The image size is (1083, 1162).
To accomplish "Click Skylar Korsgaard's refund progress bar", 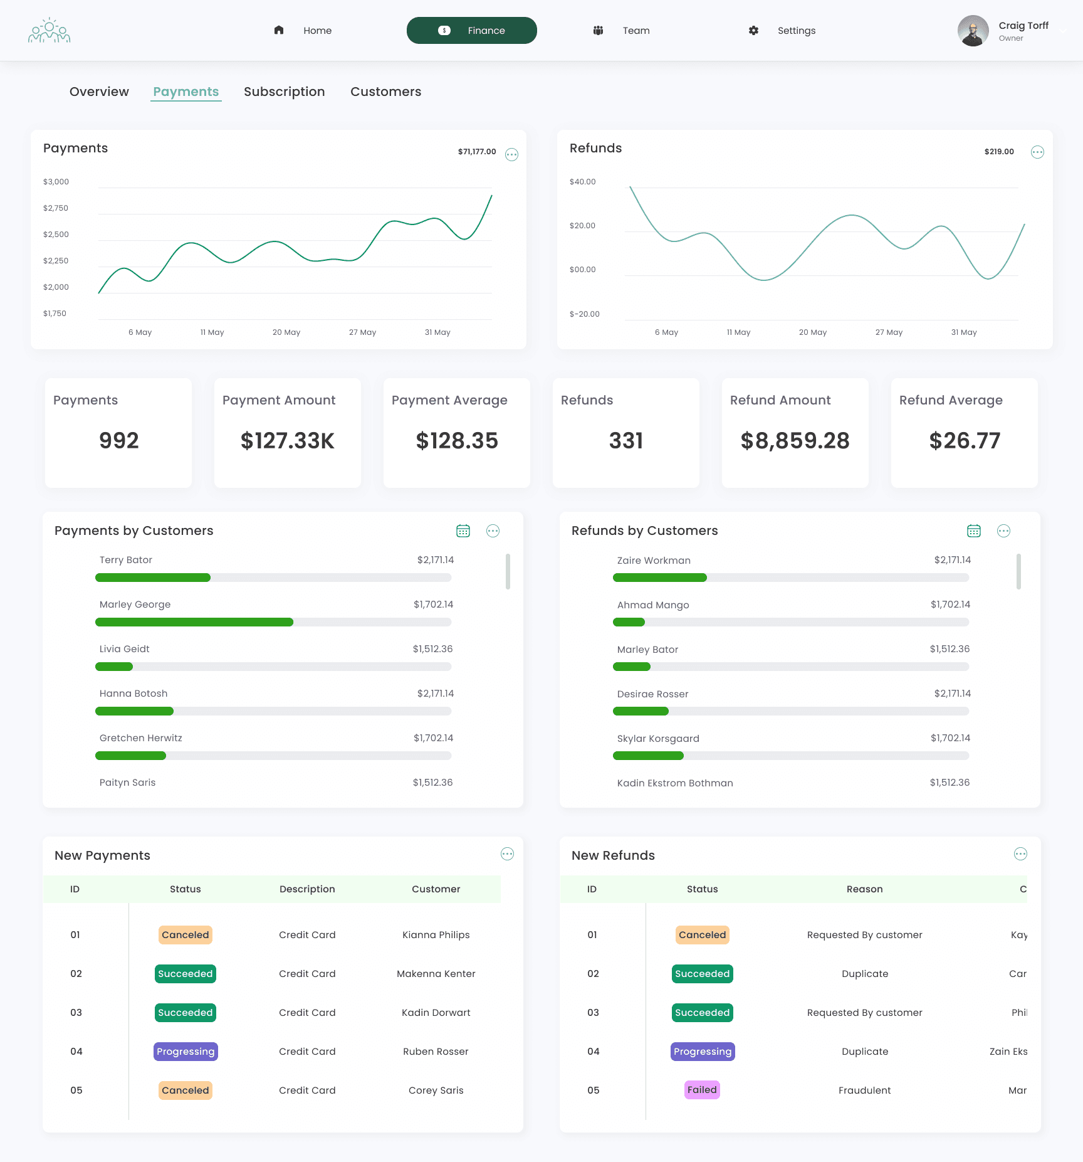I will (791, 756).
